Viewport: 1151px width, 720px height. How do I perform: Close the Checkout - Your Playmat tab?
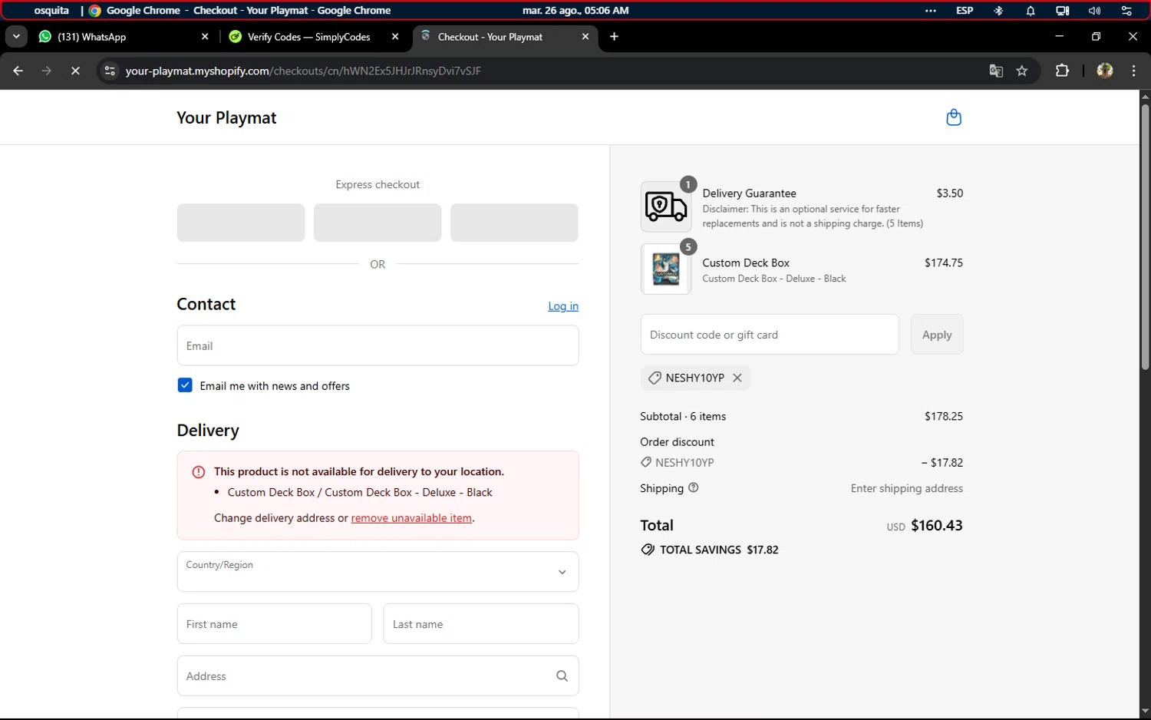[x=585, y=36]
